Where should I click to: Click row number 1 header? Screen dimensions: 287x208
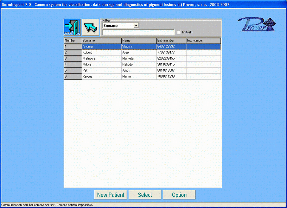73,47
